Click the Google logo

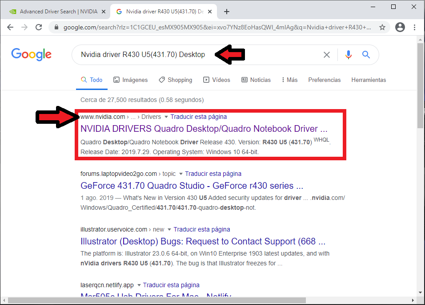click(x=32, y=54)
